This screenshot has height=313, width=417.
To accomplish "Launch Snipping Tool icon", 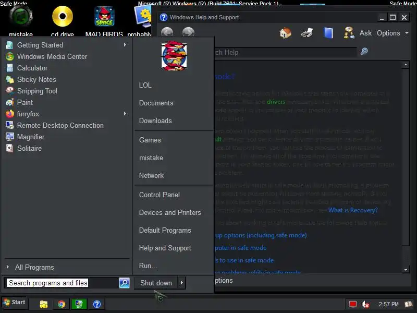I will pyautogui.click(x=9, y=91).
